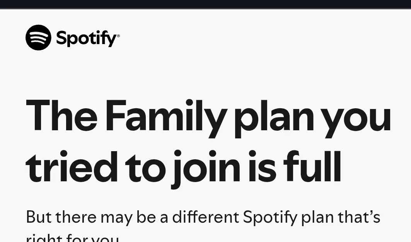
Task: Click the subtitle word "that's"
Action: [359, 217]
